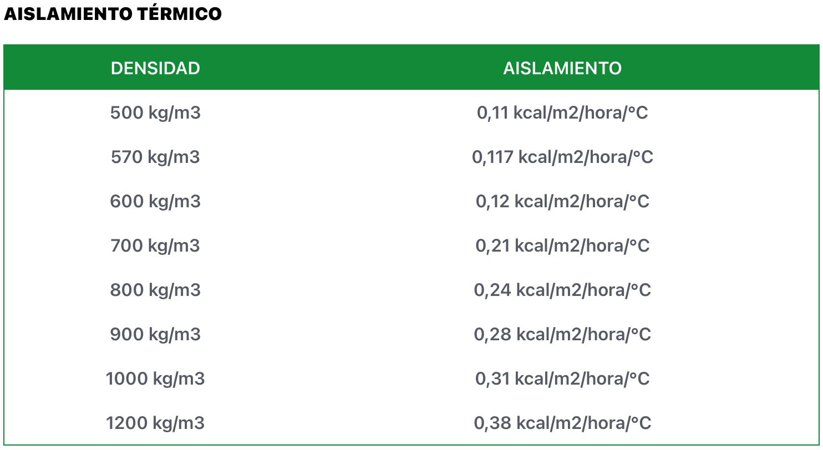
Task: Click the 700 kg/m3 density cell
Action: click(155, 246)
